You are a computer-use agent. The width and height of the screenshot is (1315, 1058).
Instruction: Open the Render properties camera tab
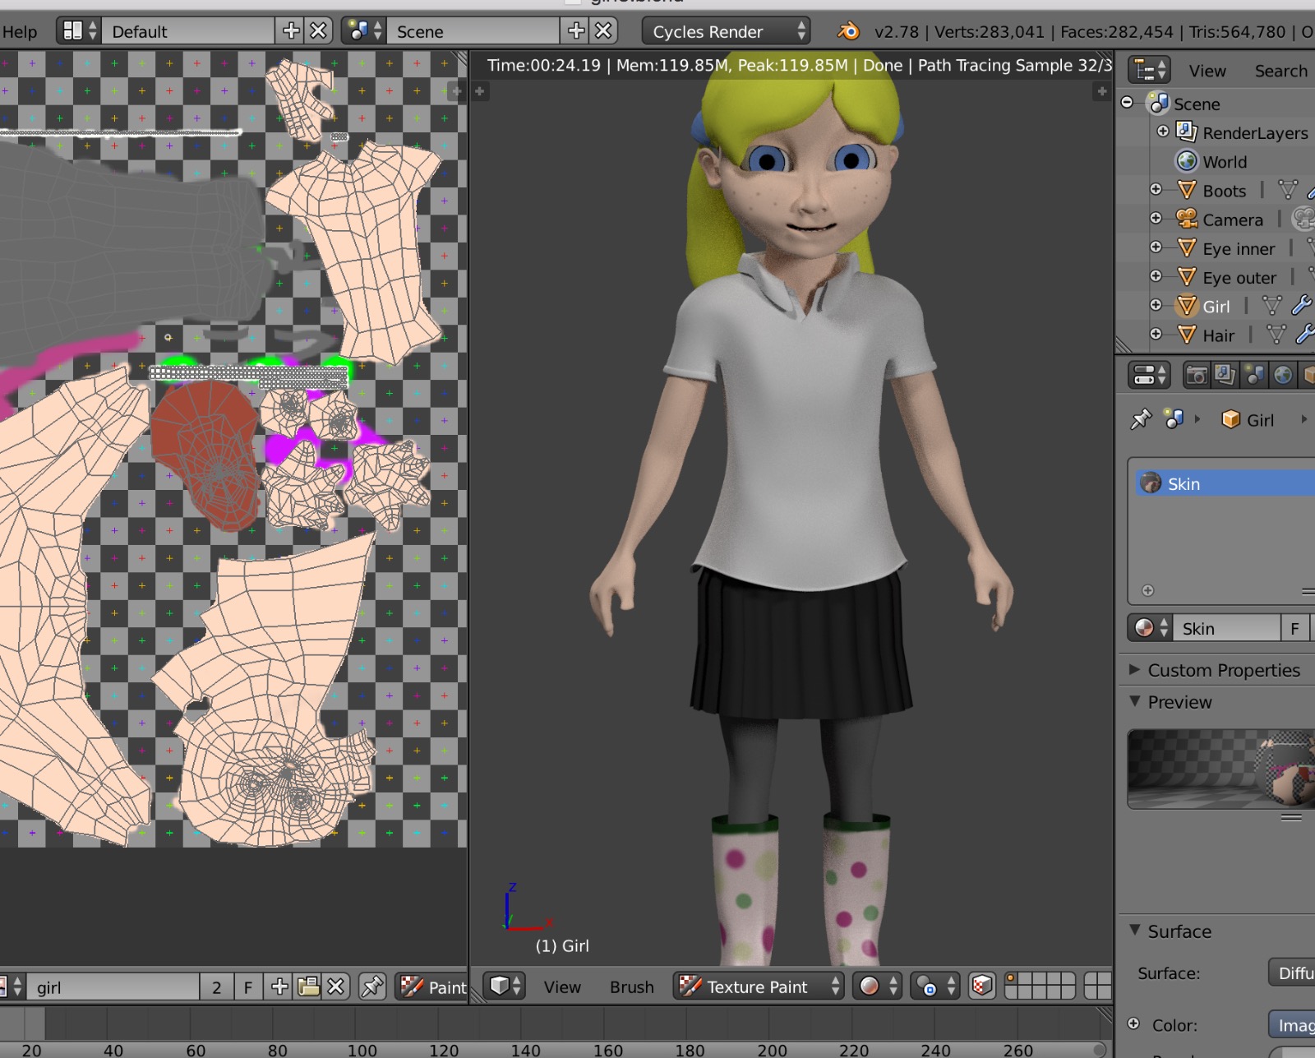point(1197,376)
